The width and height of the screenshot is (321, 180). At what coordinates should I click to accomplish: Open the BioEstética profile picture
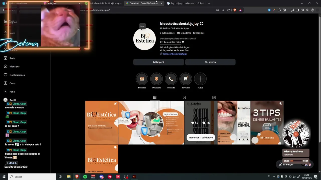click(x=144, y=39)
